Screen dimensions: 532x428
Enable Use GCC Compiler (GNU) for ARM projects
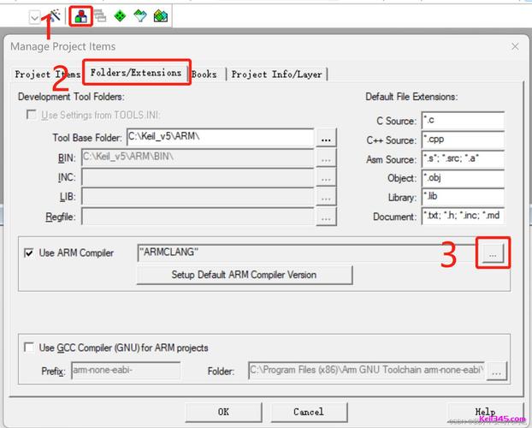[x=30, y=348]
